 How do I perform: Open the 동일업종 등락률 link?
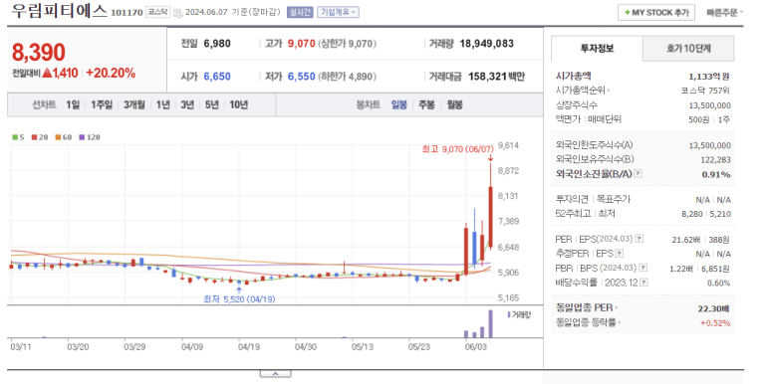[589, 322]
